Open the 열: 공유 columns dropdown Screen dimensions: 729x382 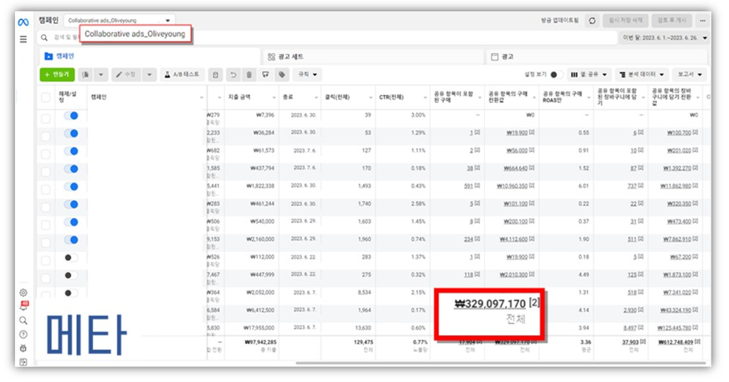coord(589,74)
